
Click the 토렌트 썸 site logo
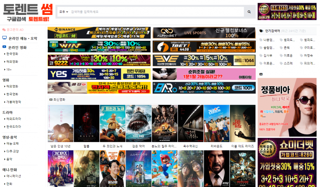pyautogui.click(x=28, y=12)
